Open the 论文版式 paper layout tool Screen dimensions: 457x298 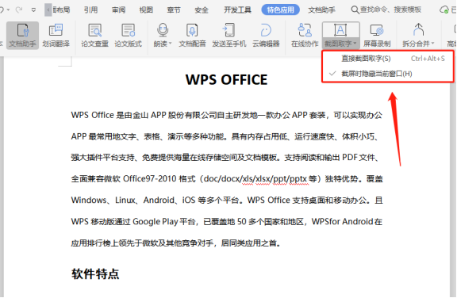[128, 35]
